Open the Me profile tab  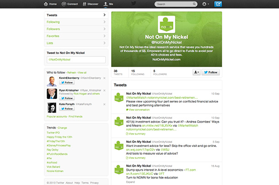pyautogui.click(x=108, y=4)
